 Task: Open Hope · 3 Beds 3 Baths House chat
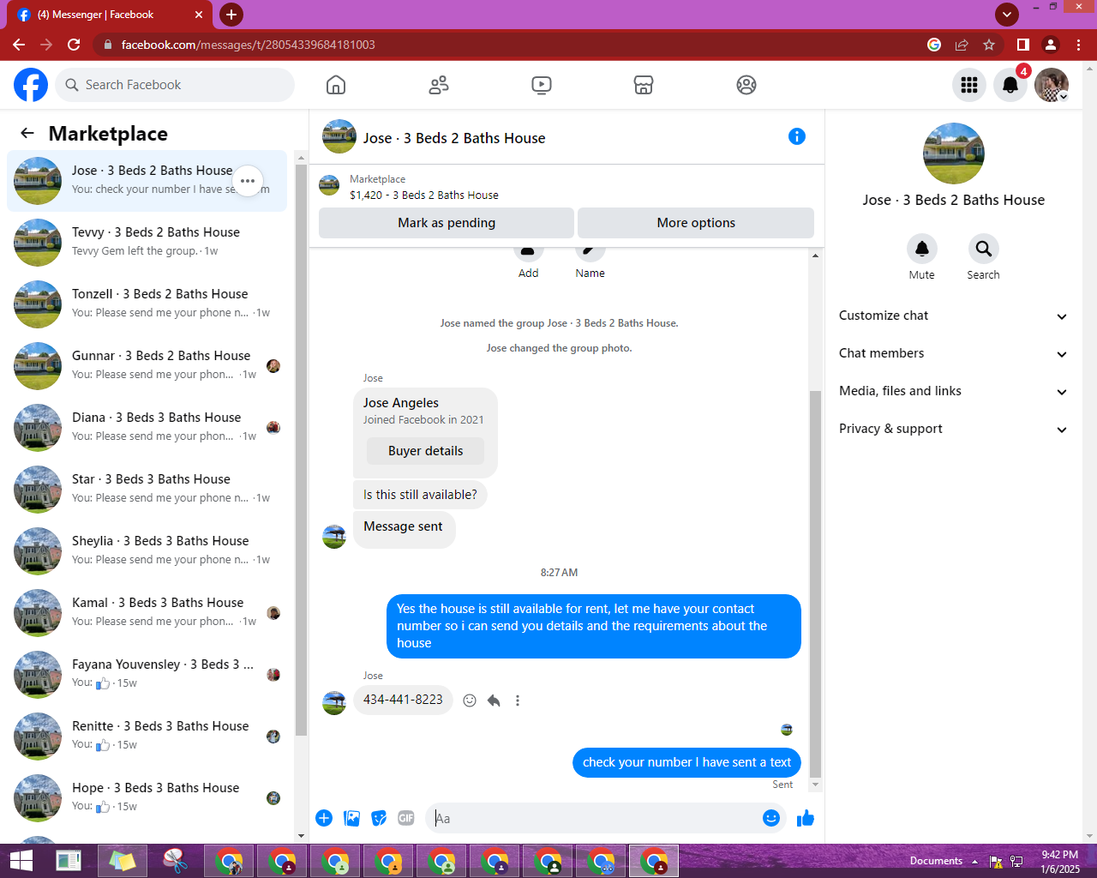(x=147, y=798)
